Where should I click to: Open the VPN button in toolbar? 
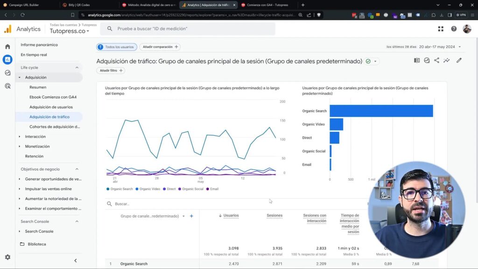coord(461,14)
